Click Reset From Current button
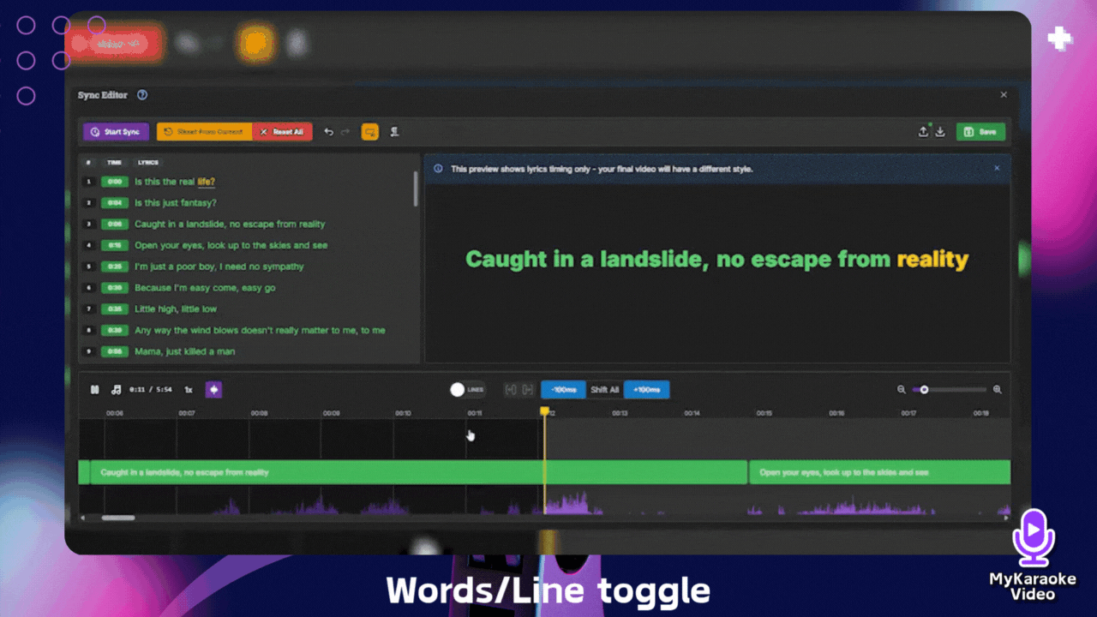This screenshot has width=1097, height=617. (x=204, y=132)
